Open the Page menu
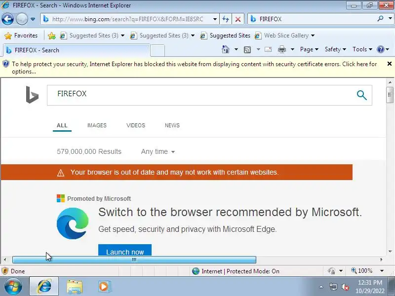 tap(309, 49)
